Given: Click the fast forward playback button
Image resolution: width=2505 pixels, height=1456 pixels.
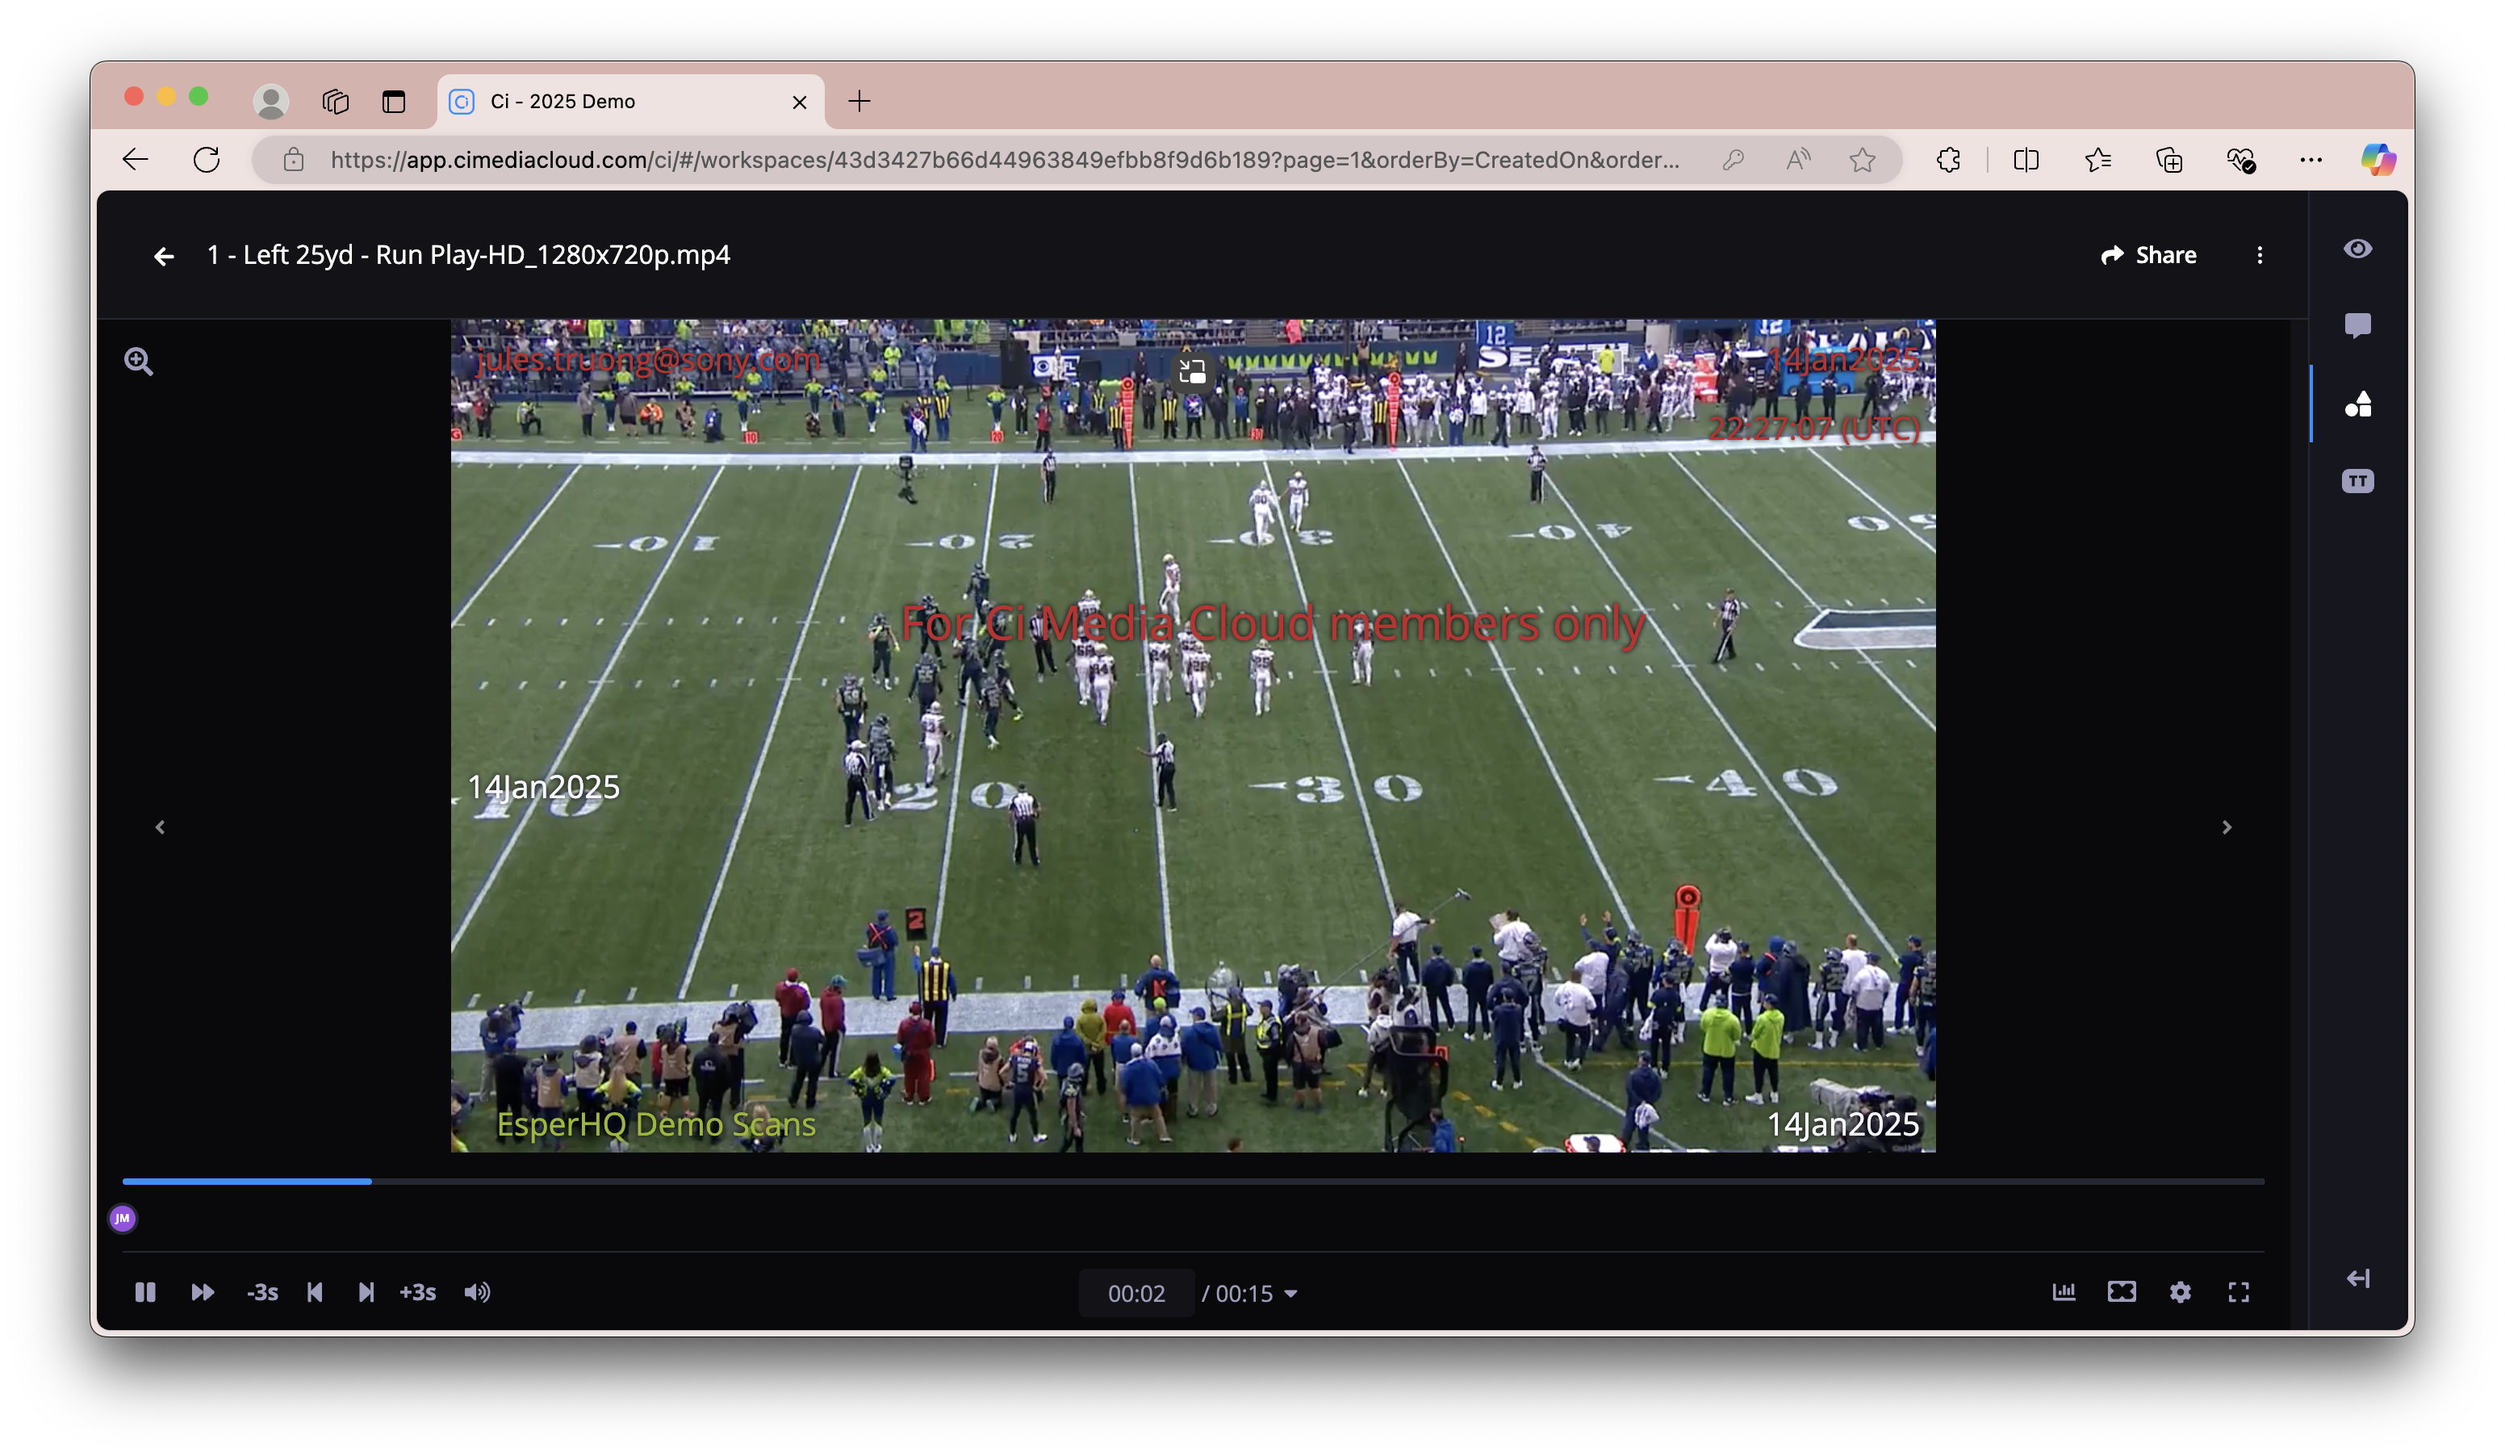Looking at the screenshot, I should tap(203, 1292).
